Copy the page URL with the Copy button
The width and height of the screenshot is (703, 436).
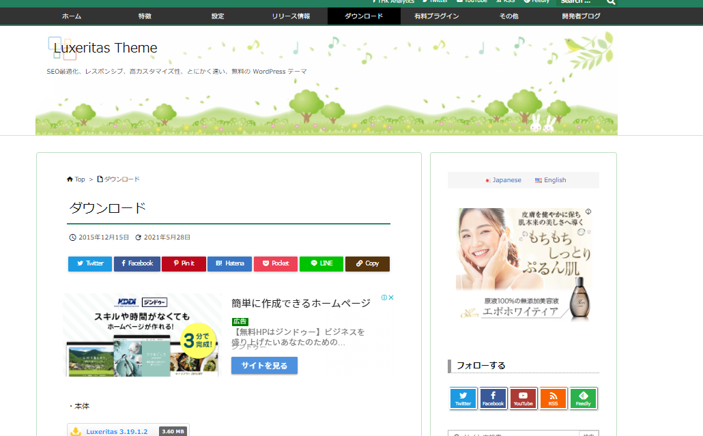pyautogui.click(x=367, y=263)
